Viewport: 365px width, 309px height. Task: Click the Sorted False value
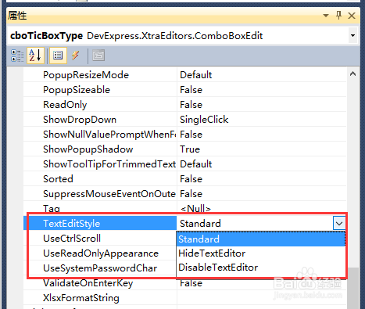point(262,179)
